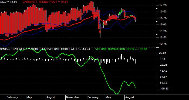Click the first May label on the time axis
Image resolution: width=189 pixels, height=100 pixels.
[29, 97]
